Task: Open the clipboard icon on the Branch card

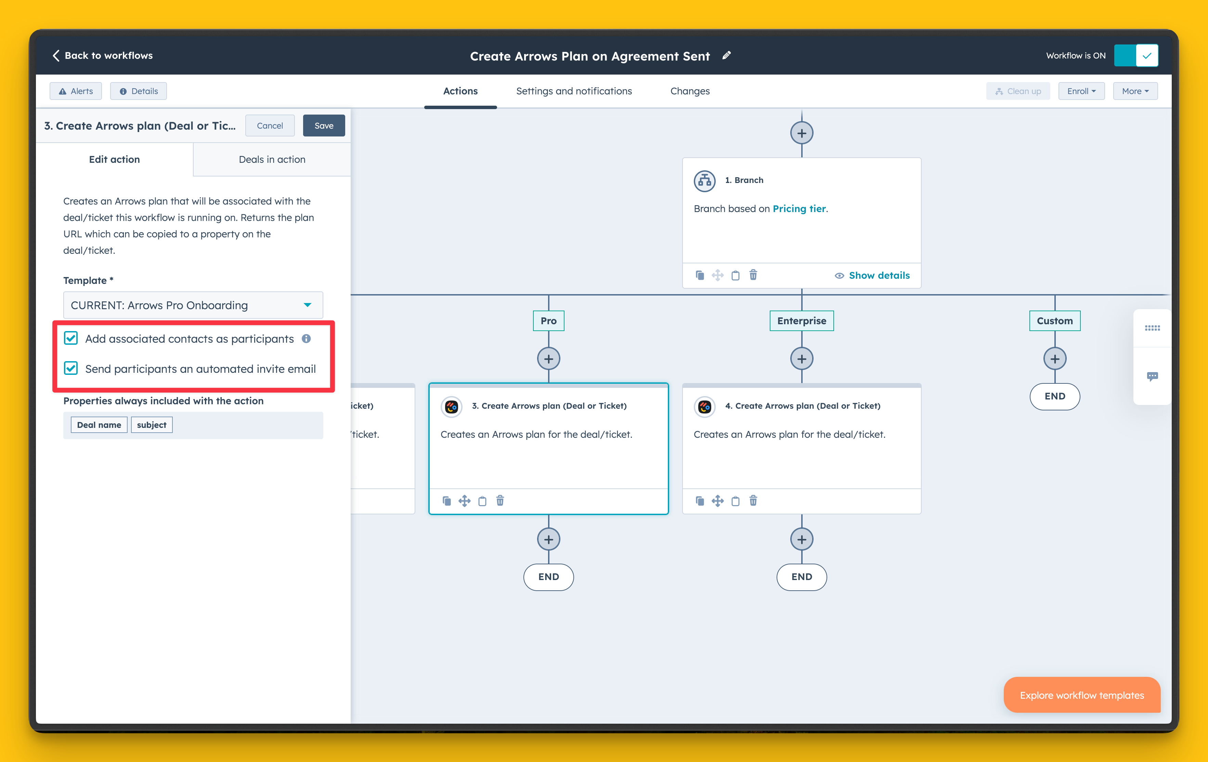Action: pyautogui.click(x=736, y=275)
